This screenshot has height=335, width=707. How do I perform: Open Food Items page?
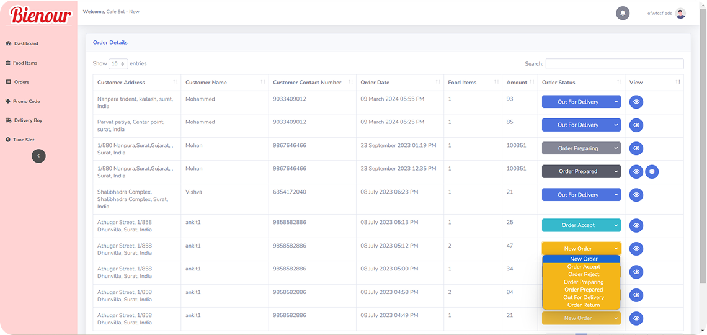click(x=25, y=63)
